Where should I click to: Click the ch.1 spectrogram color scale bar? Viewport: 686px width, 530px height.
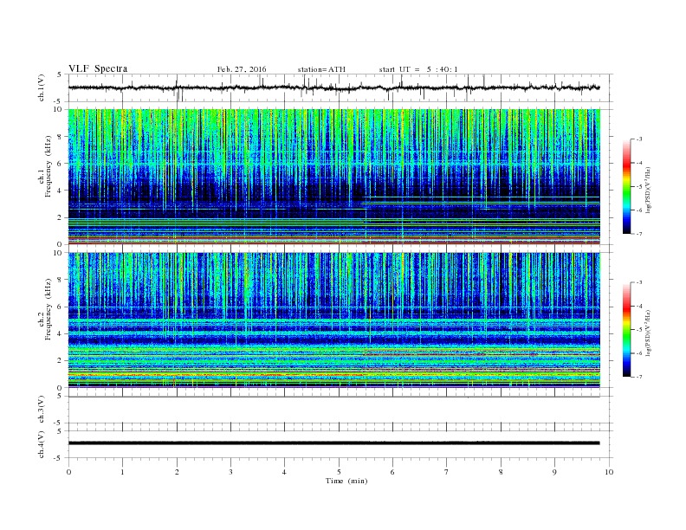point(627,187)
